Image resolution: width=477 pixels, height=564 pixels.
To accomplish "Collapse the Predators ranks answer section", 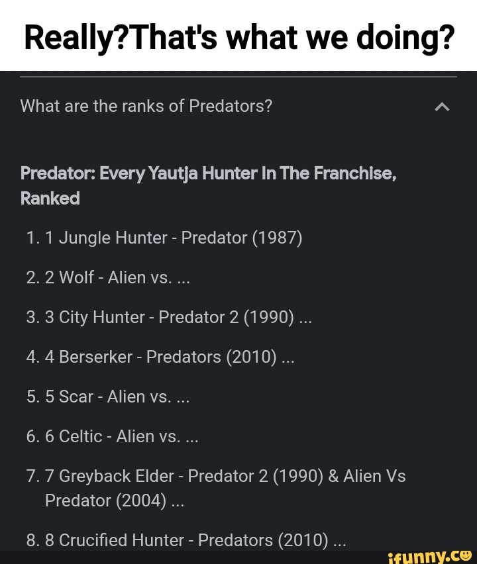I will 442,106.
